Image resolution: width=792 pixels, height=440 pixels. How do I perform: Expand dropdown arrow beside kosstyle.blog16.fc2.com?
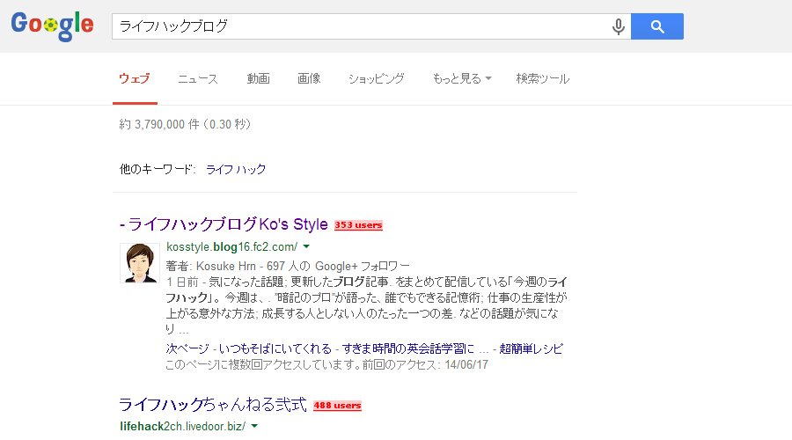(x=306, y=247)
